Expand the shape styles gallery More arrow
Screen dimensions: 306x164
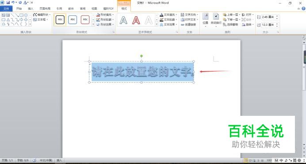(x=93, y=24)
